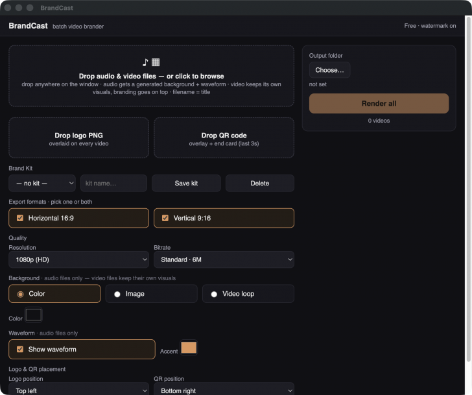Browse files via the audio & video drop area
The image size is (472, 395).
pos(152,76)
